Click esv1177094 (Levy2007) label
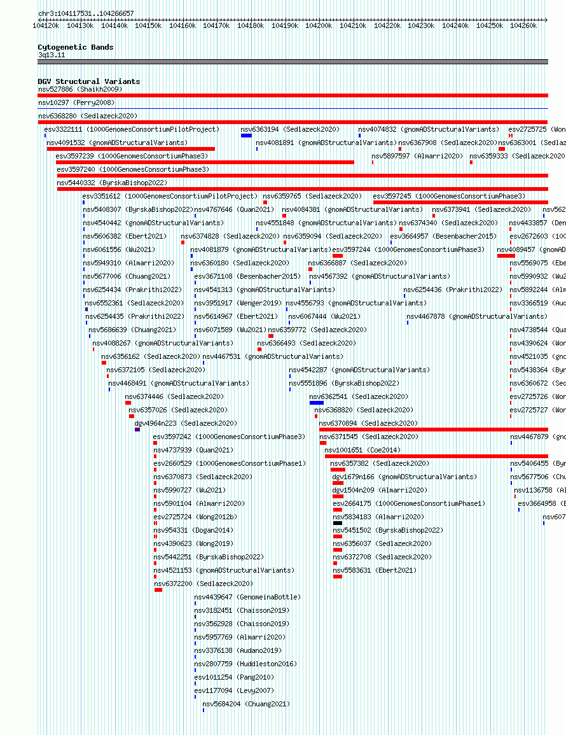566x735 pixels. pyautogui.click(x=234, y=690)
